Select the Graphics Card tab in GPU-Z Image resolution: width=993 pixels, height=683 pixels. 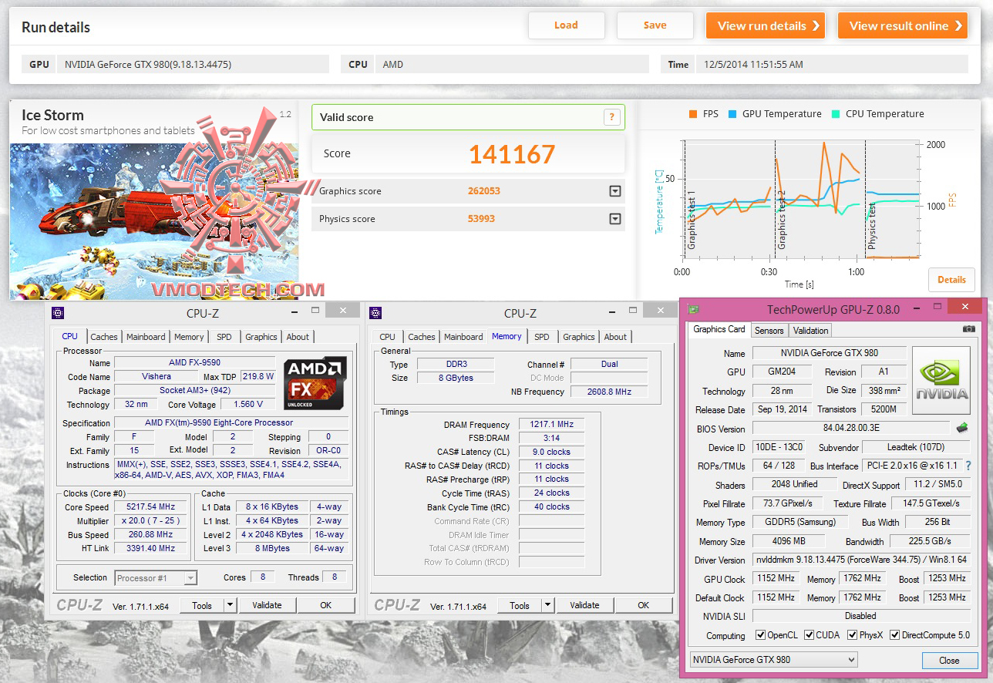pos(719,329)
